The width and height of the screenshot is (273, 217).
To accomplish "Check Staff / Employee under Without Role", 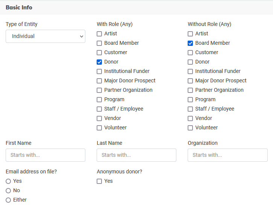I will [x=190, y=109].
